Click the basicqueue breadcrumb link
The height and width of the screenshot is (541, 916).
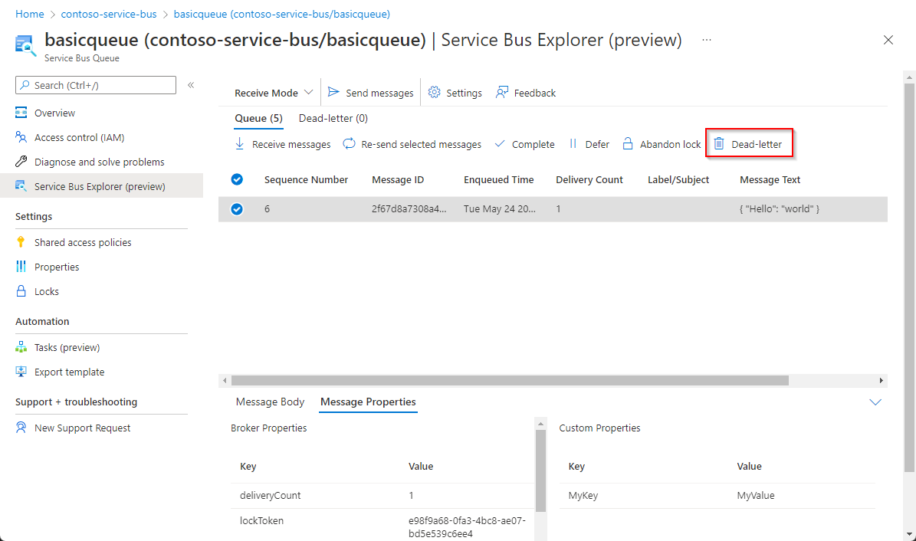coord(281,14)
